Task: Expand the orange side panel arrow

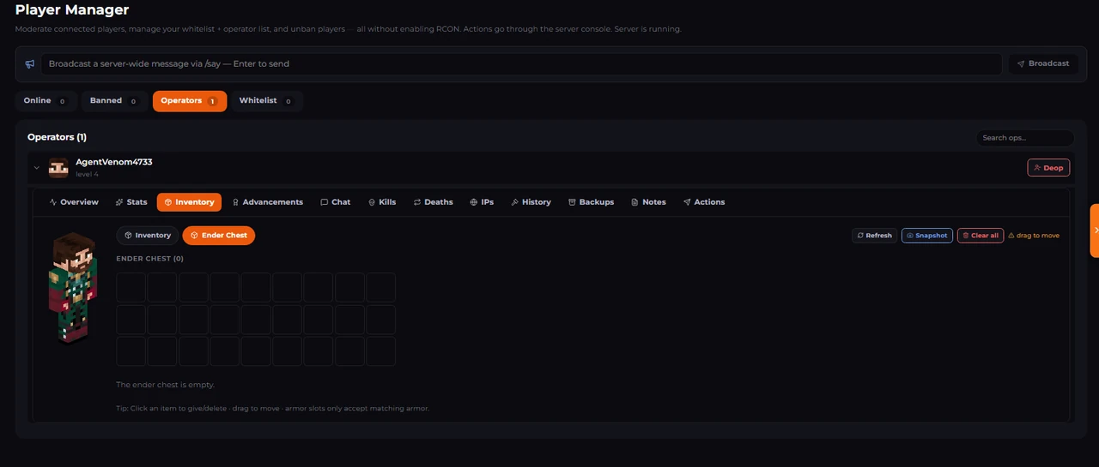Action: point(1095,231)
